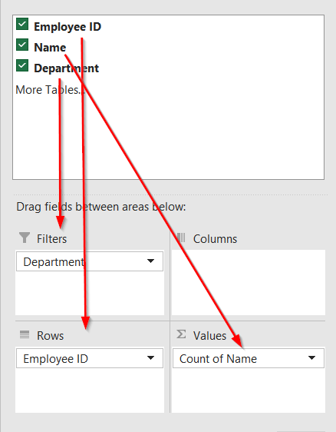Open the More Tables link
This screenshot has width=336, height=432.
coord(50,90)
